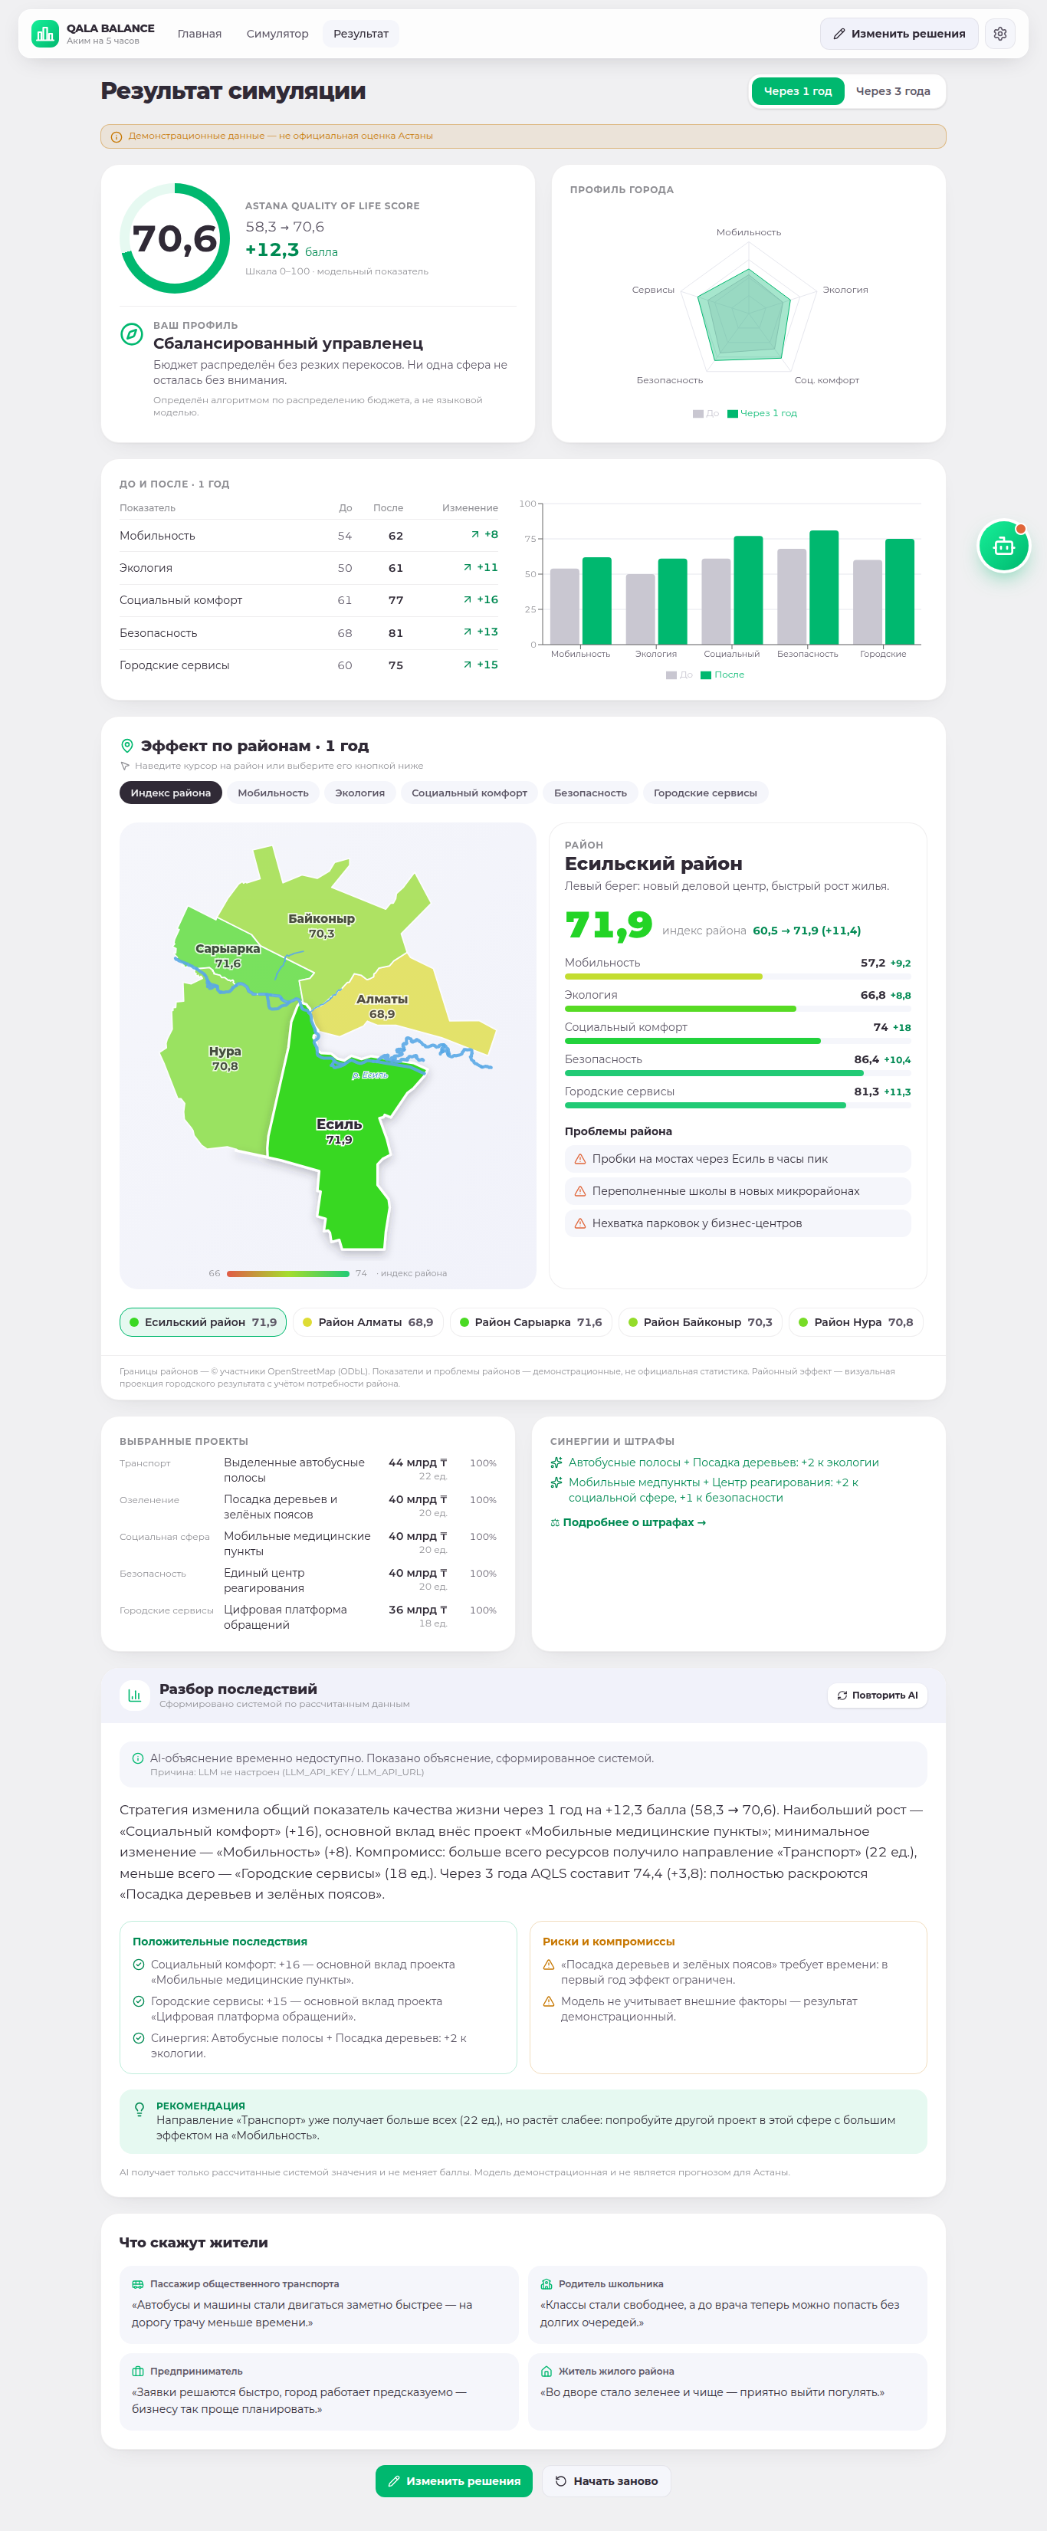Select Есильский район 71,9 district chip
The height and width of the screenshot is (2531, 1047).
pyautogui.click(x=203, y=1322)
